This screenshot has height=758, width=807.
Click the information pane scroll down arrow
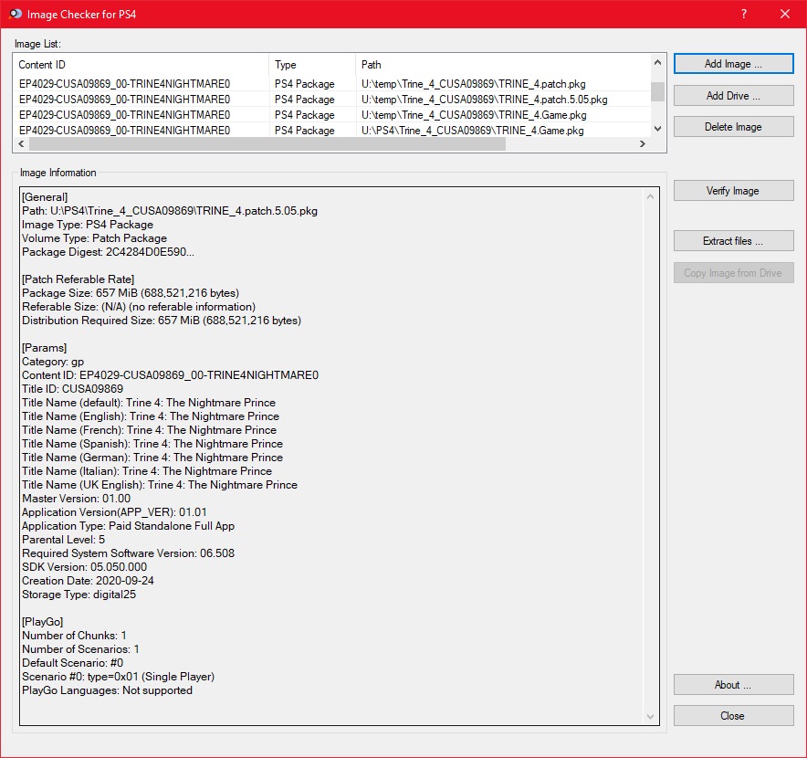(x=650, y=716)
